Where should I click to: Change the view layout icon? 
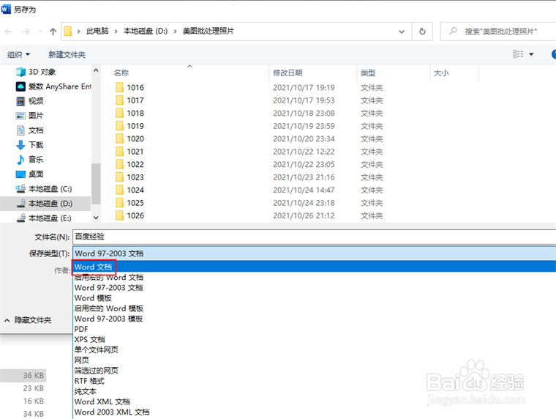click(x=518, y=54)
